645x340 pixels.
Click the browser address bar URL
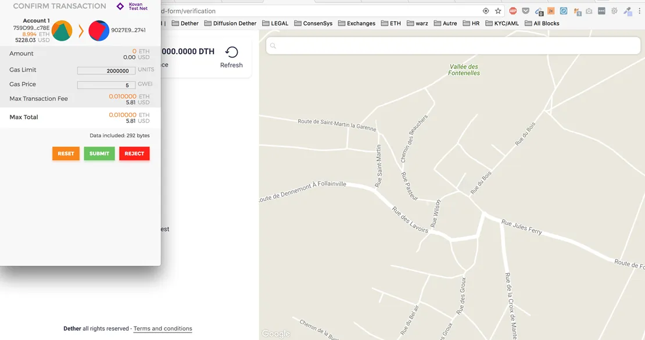pyautogui.click(x=188, y=11)
